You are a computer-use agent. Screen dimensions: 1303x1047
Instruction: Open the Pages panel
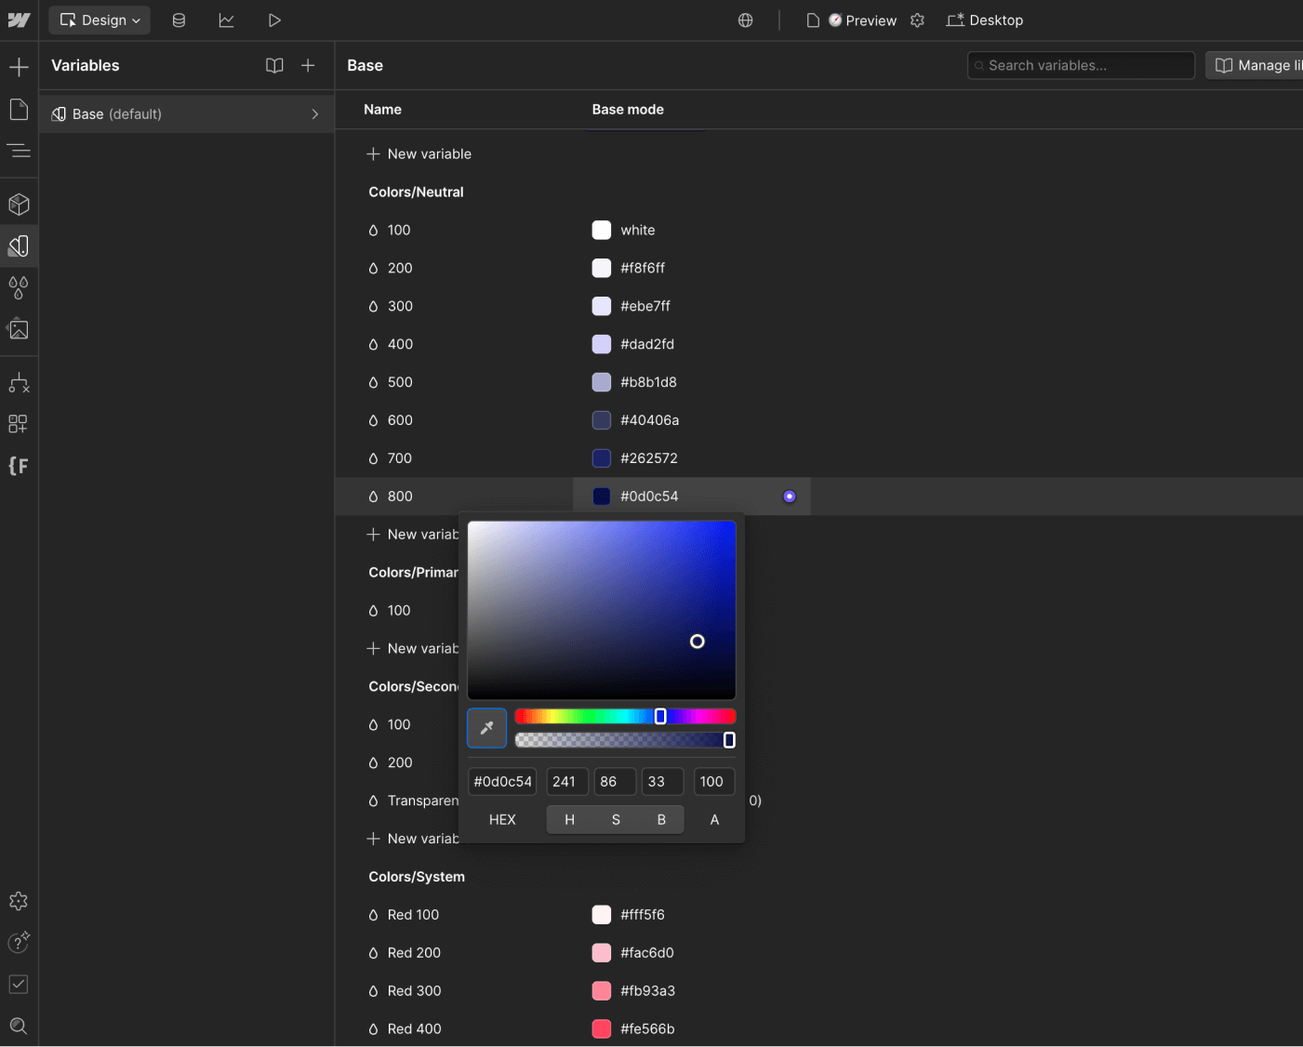coord(19,109)
